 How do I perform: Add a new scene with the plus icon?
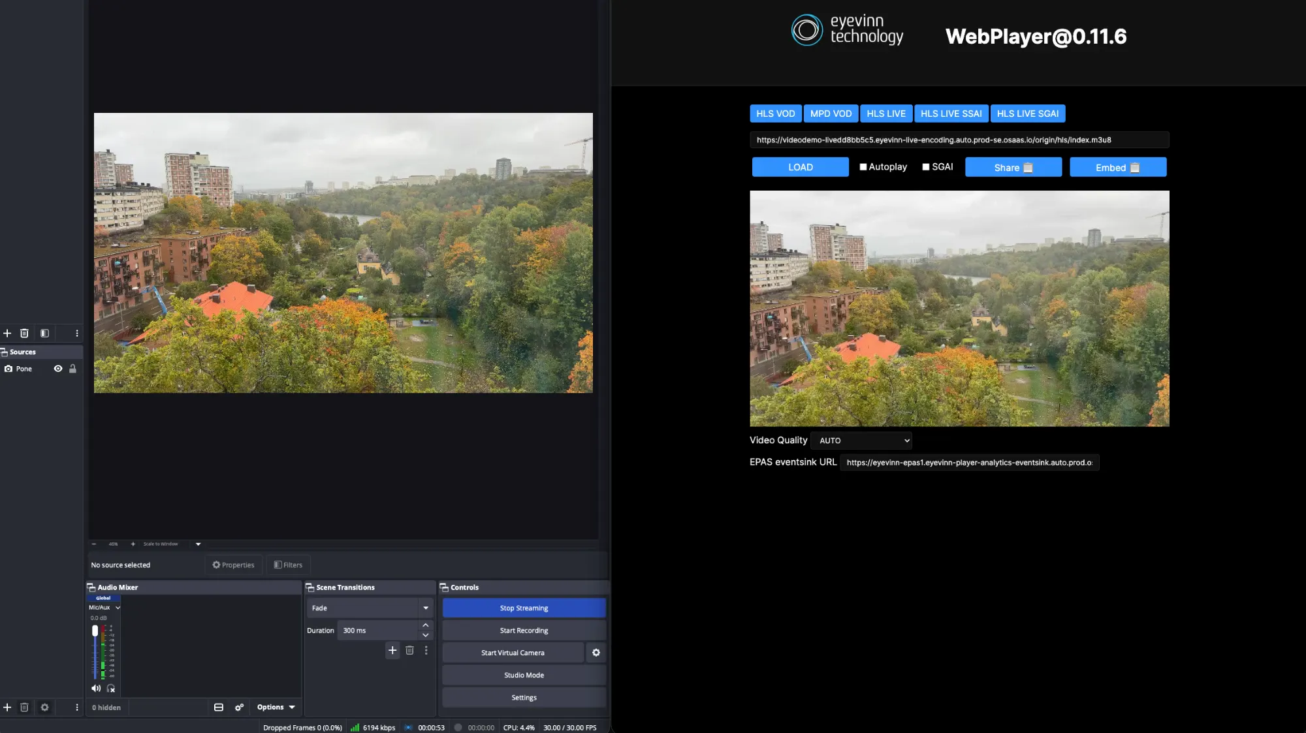point(7,333)
